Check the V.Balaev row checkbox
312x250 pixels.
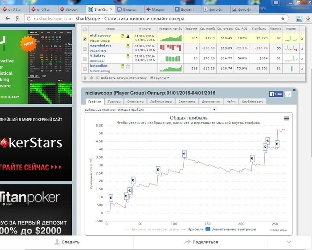coord(85,59)
